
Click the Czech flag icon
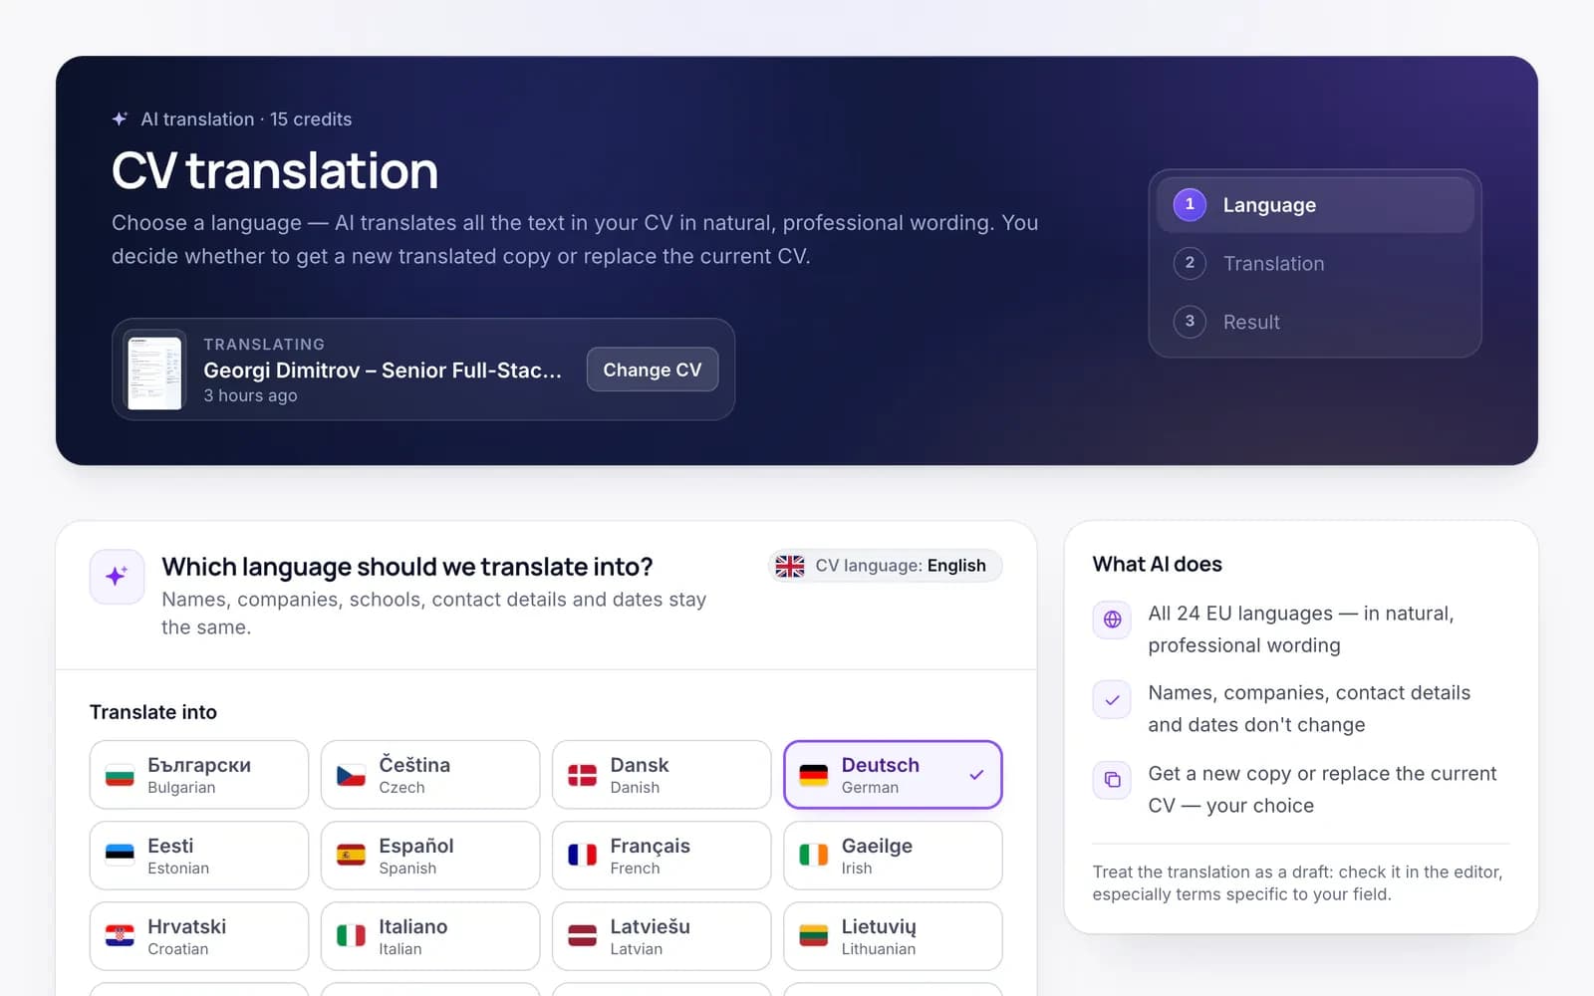click(x=351, y=775)
